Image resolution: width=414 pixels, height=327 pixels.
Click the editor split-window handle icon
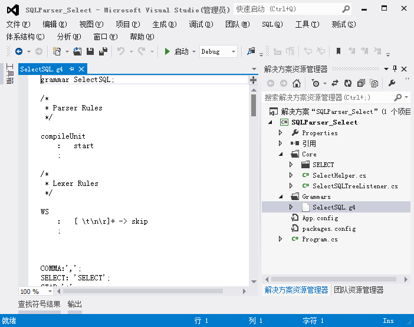253,80
